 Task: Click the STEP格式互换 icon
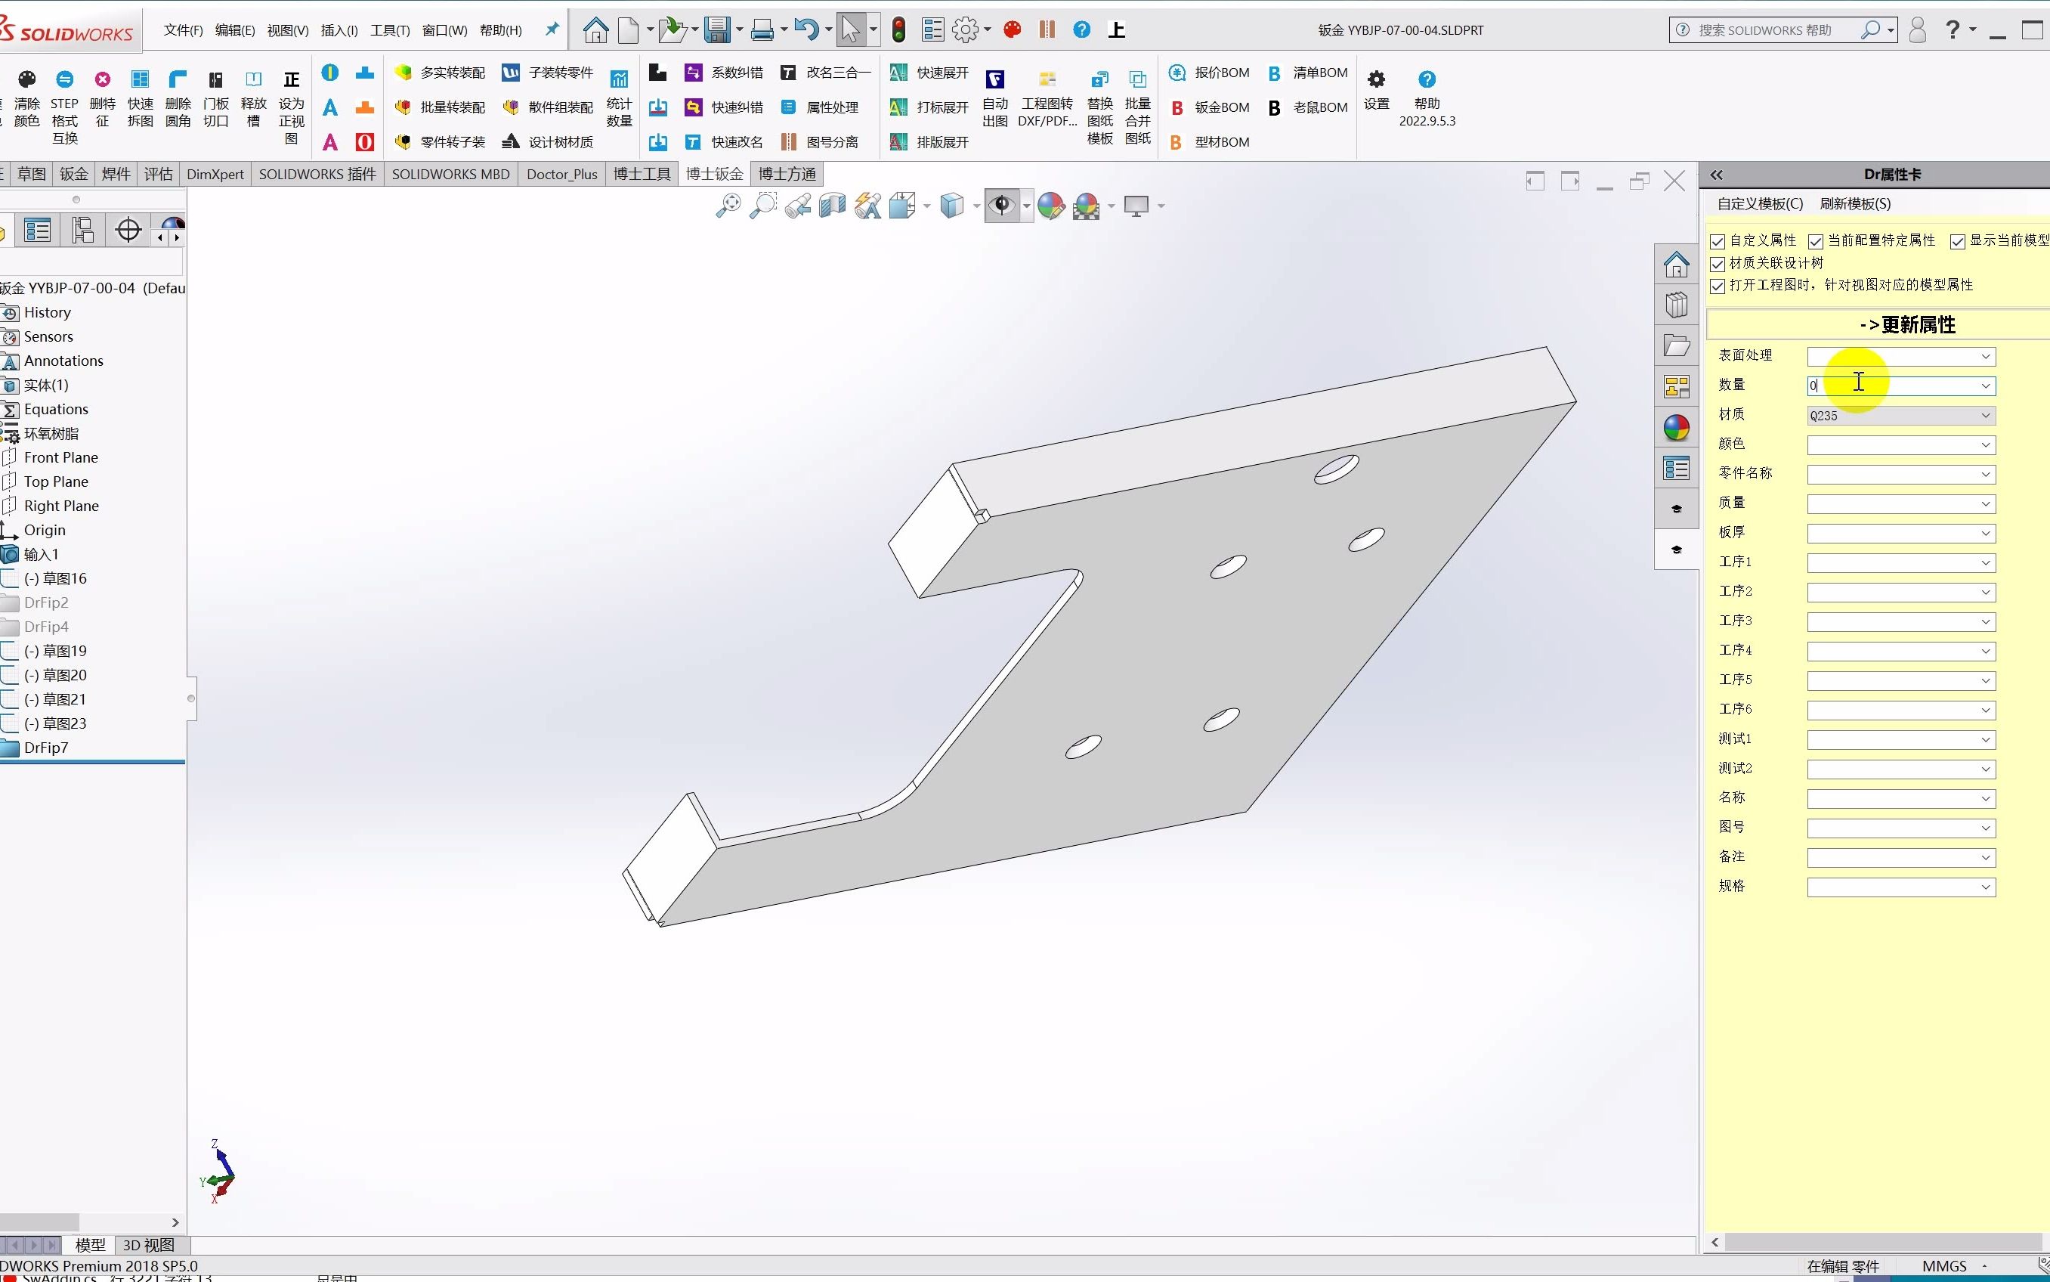click(64, 79)
